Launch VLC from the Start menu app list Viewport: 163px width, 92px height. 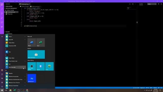click(16, 64)
